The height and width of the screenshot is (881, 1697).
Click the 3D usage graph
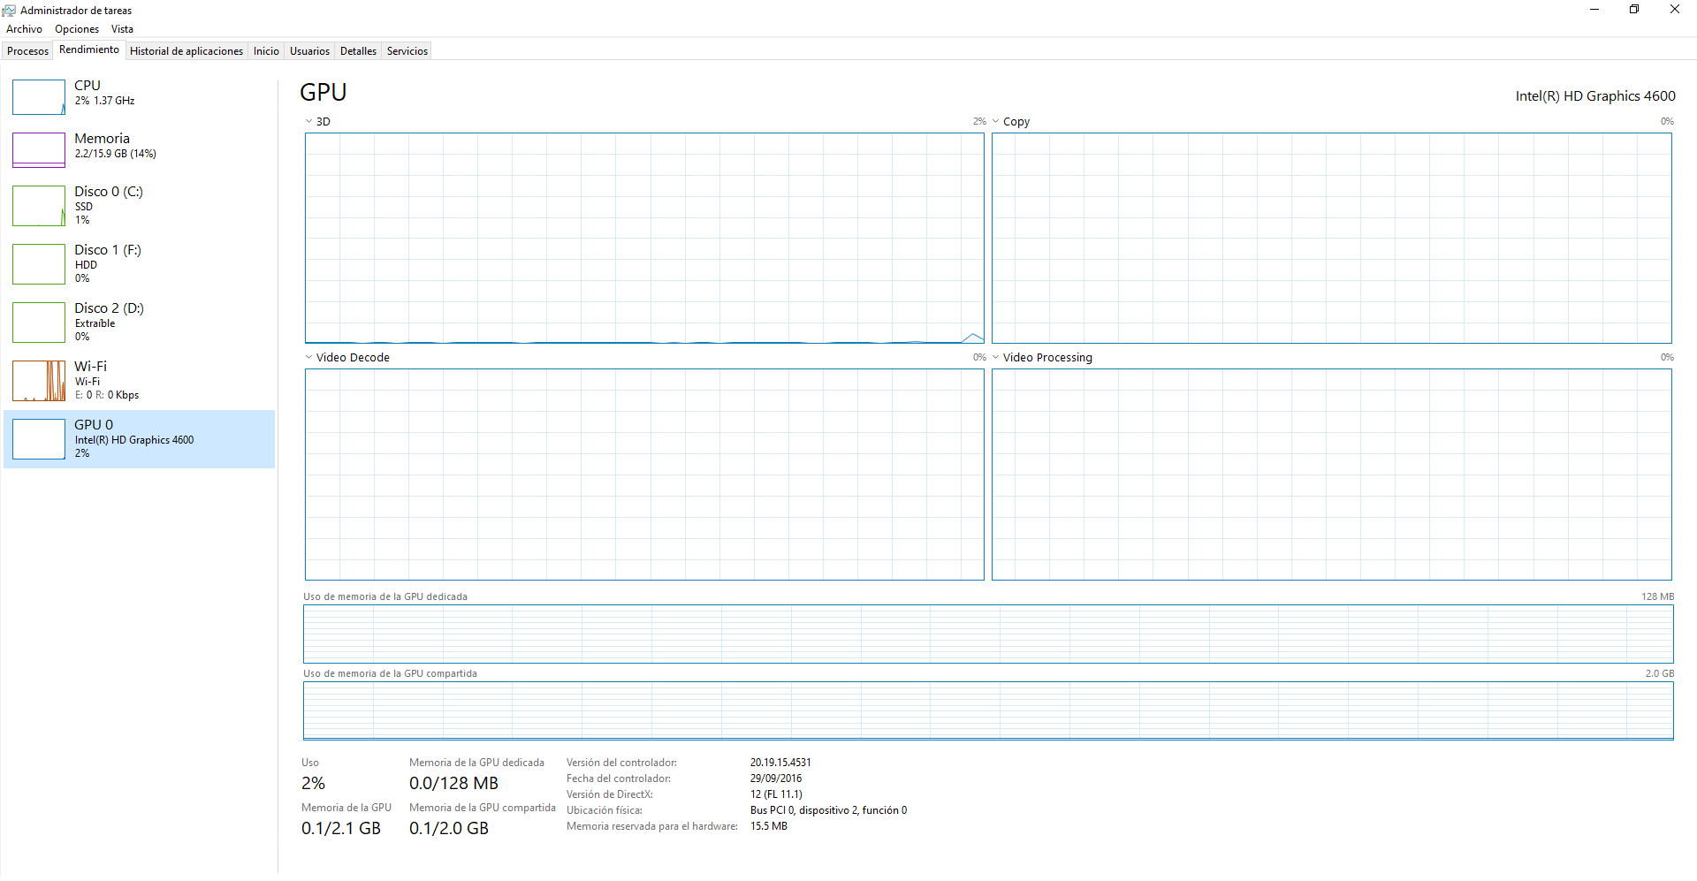coord(644,238)
